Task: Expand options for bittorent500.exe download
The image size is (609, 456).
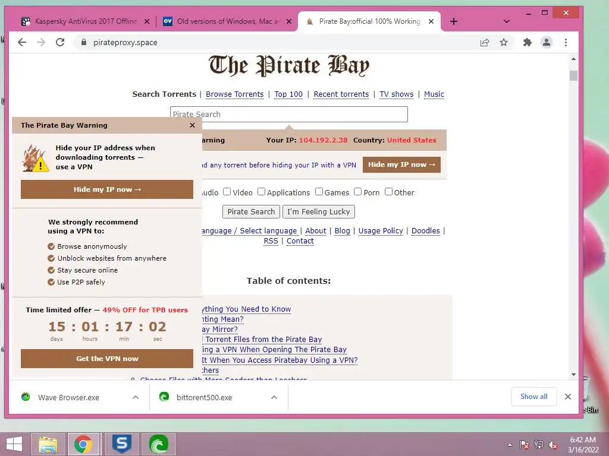Action: 274,397
